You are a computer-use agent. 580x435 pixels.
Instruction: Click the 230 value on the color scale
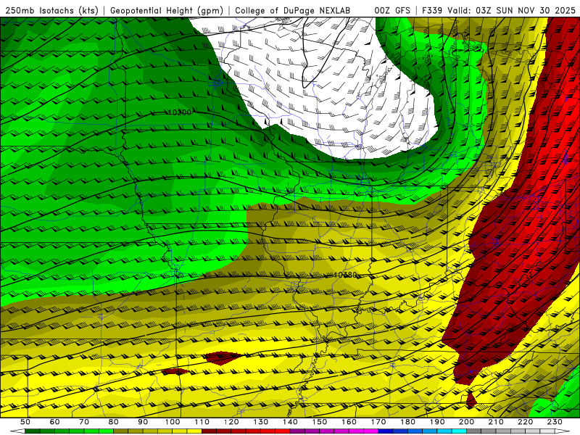coord(555,422)
